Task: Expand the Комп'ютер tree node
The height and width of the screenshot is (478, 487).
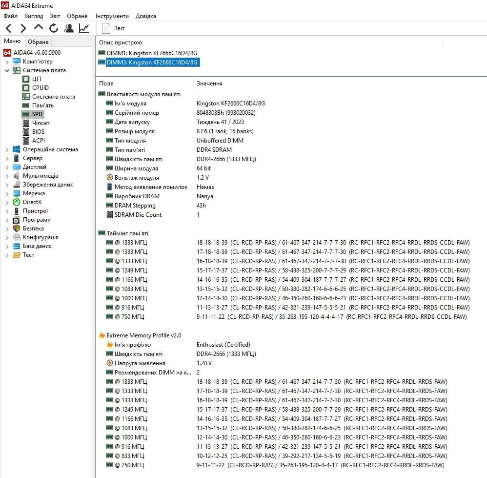Action: point(7,62)
